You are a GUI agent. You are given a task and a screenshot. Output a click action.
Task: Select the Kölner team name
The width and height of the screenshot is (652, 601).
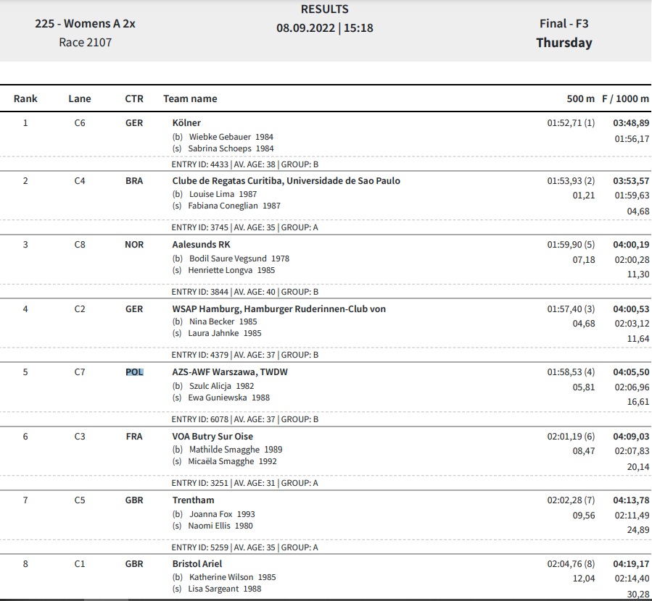pos(186,123)
